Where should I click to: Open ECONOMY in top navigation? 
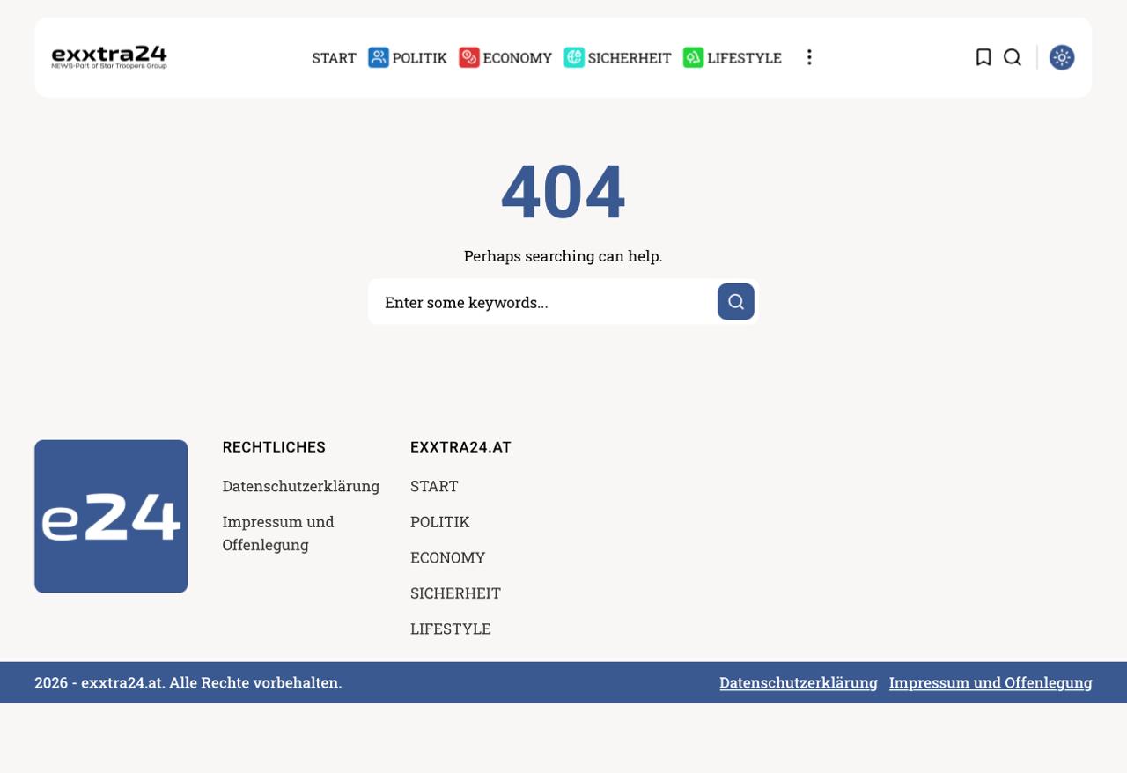pos(517,58)
